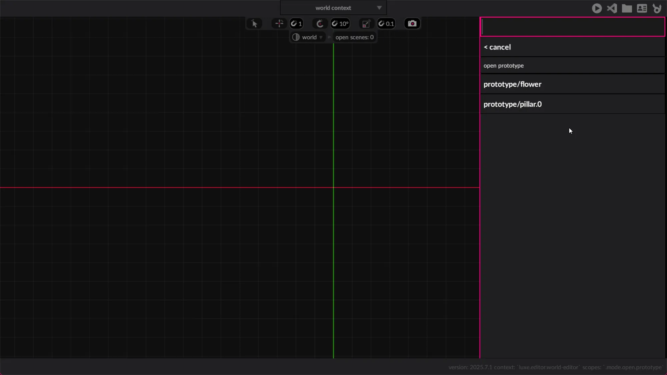Focus the prototype search input field
This screenshot has height=375, width=667.
pyautogui.click(x=572, y=27)
